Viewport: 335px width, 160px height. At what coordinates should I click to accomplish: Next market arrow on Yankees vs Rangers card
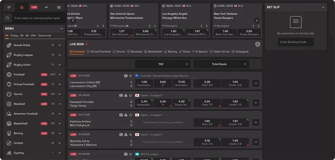point(259,26)
